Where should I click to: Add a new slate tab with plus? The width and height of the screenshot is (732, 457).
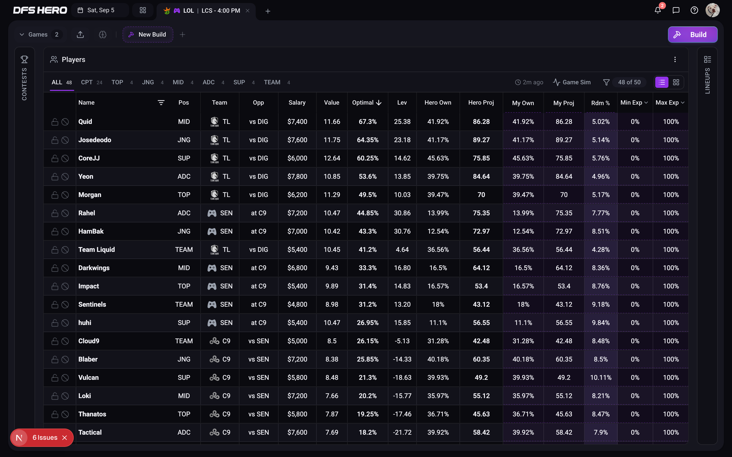(268, 11)
